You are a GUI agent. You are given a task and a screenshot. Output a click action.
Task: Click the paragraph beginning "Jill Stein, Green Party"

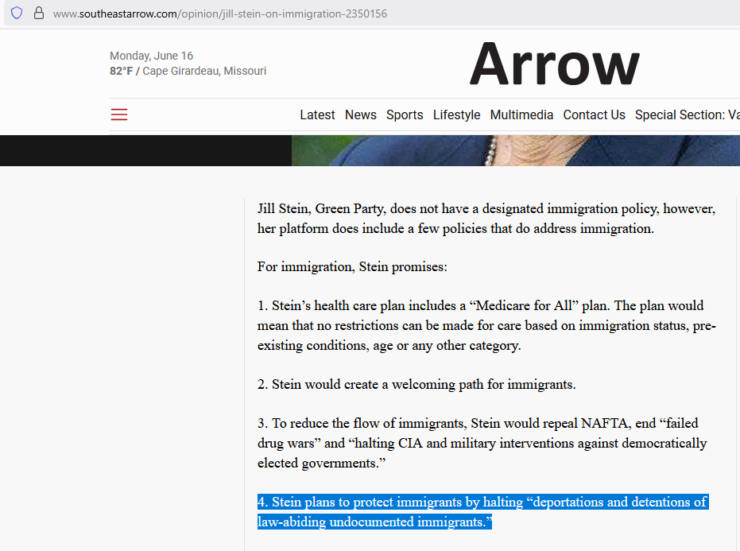(x=486, y=219)
